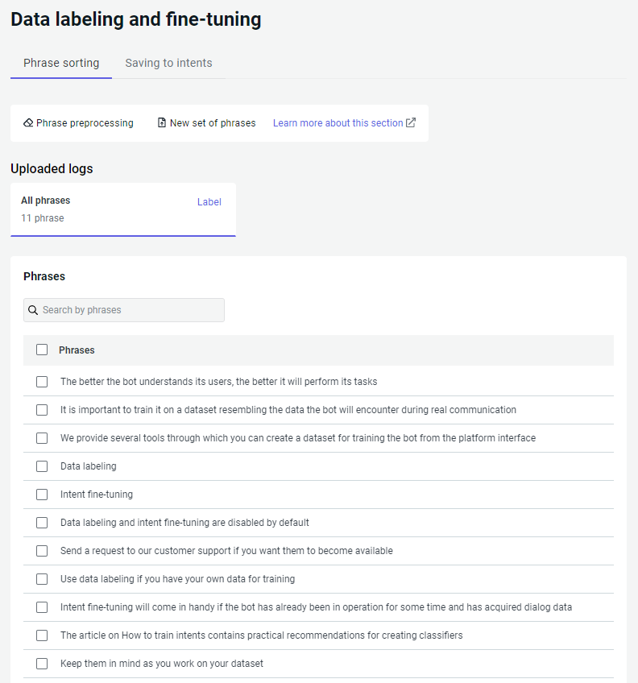The height and width of the screenshot is (683, 638).
Task: Check the "The better the bot understands" phrase
Action: coord(42,382)
